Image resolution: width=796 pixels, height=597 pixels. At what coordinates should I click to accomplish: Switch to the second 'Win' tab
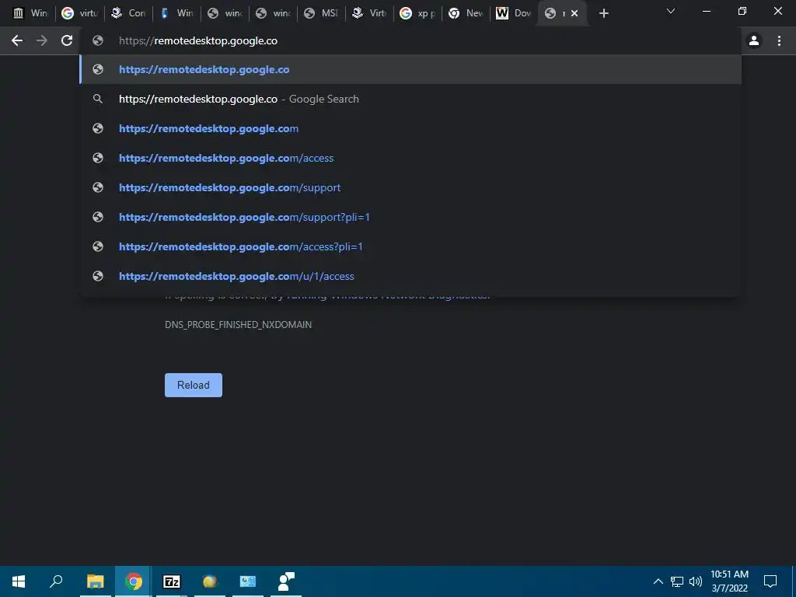coord(176,13)
